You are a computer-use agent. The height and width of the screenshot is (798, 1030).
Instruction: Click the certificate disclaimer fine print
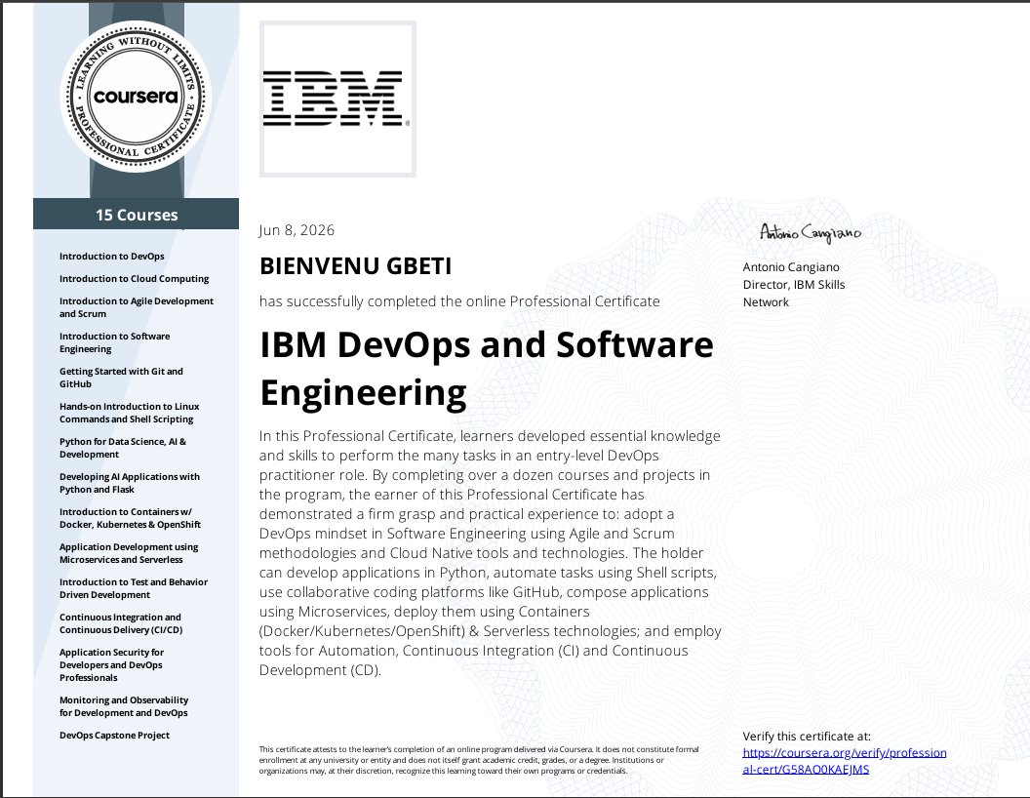coord(479,760)
